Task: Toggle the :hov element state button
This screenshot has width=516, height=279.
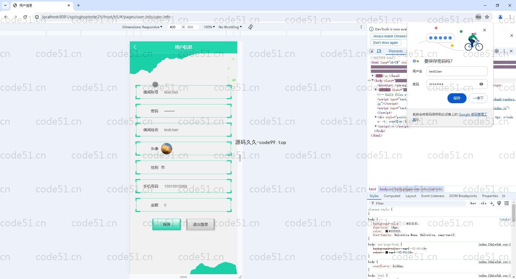Action: (x=473, y=203)
